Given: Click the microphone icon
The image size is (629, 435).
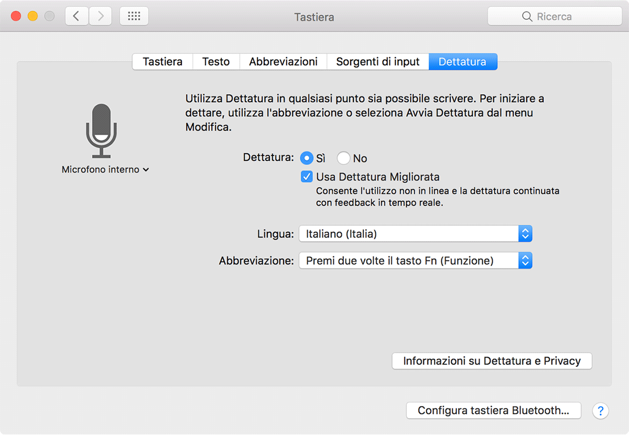Looking at the screenshot, I should point(101,130).
